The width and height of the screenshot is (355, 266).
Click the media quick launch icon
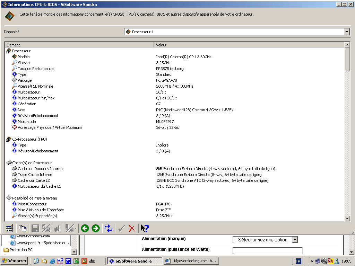[60, 261]
